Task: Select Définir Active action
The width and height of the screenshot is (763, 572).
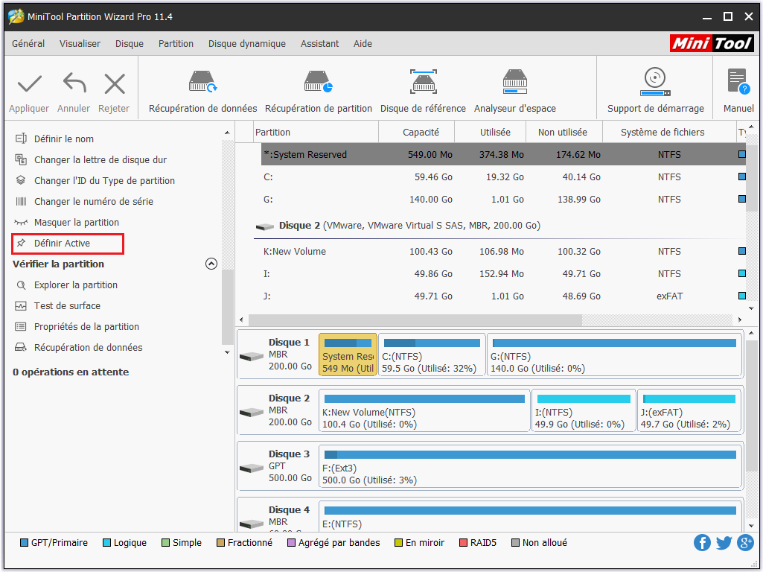Action: click(68, 244)
